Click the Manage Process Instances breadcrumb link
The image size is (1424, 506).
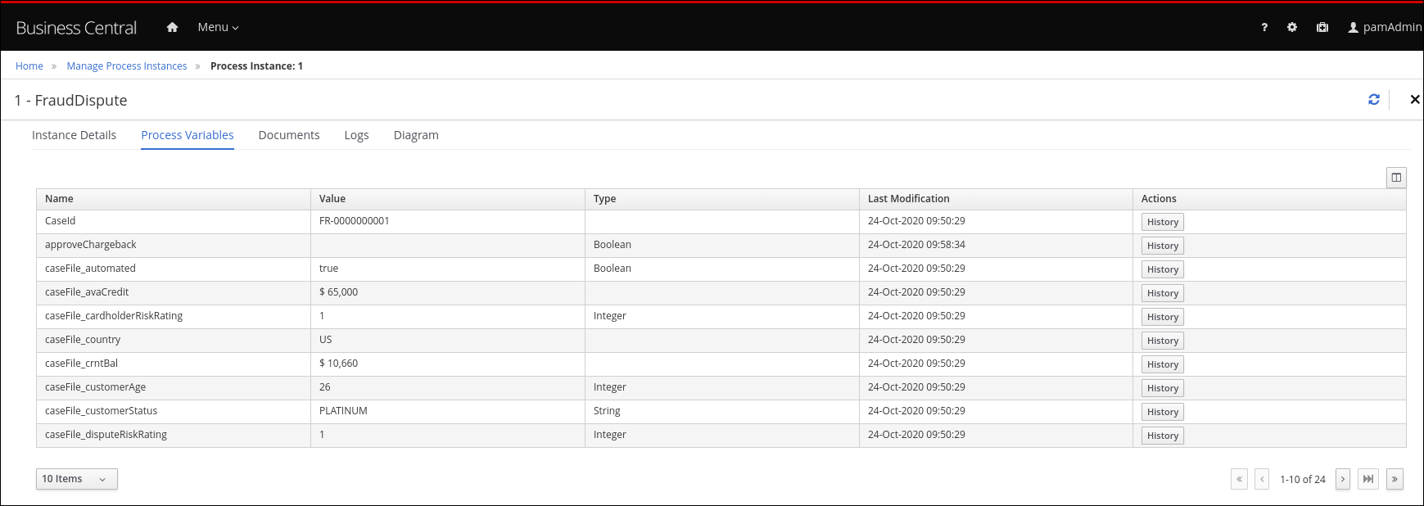coord(127,66)
